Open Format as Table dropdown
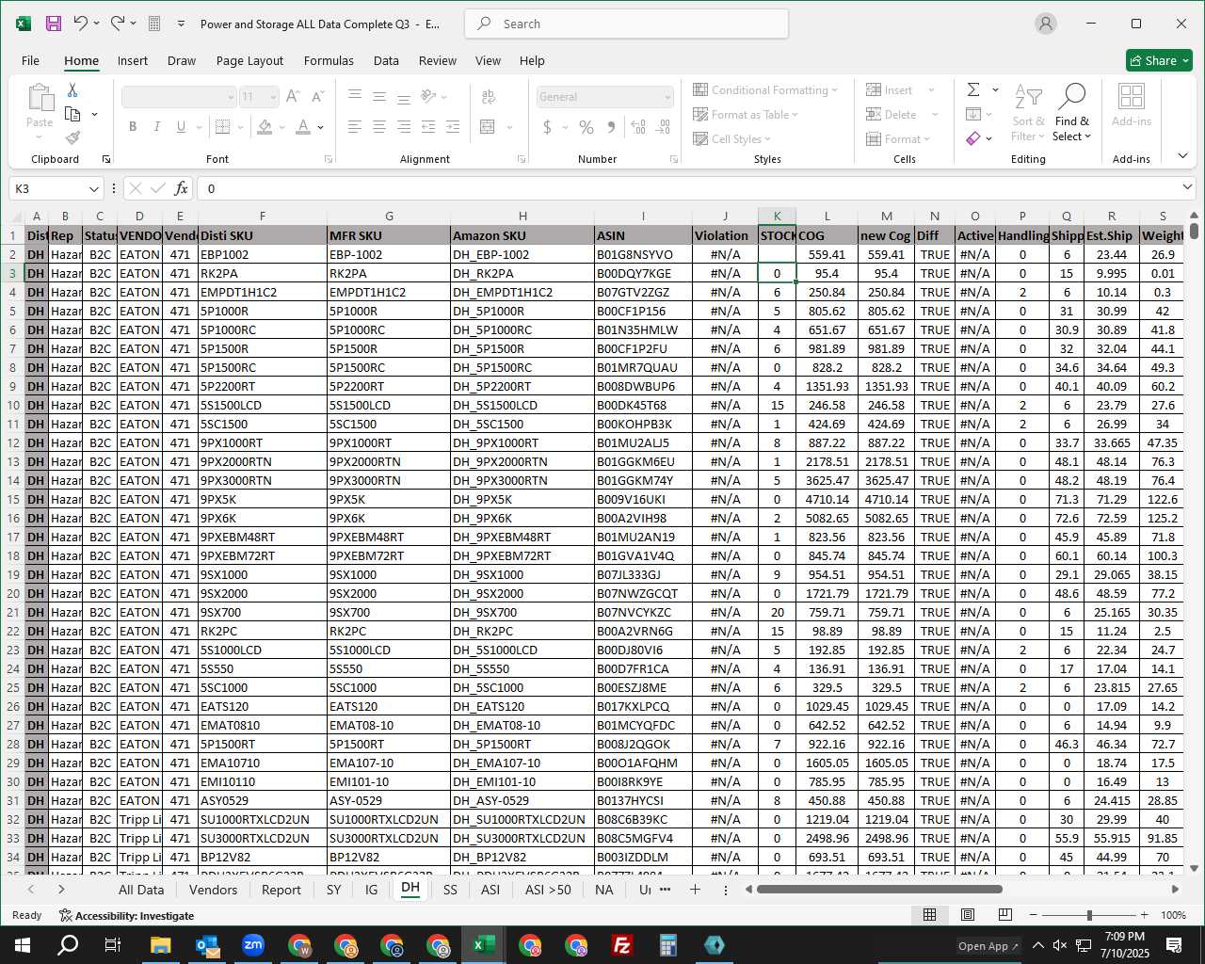 746,115
